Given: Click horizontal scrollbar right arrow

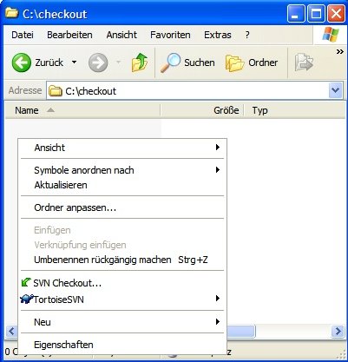Looking at the screenshot, I should pyautogui.click(x=338, y=331).
